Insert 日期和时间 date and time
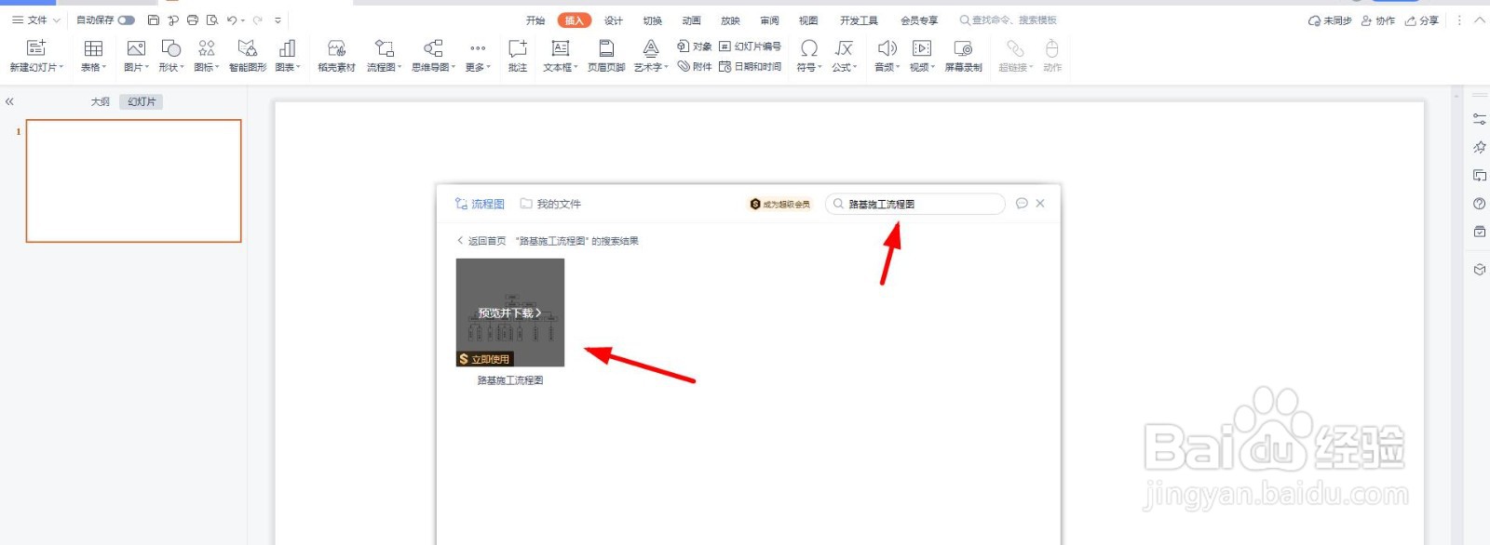 (x=750, y=66)
